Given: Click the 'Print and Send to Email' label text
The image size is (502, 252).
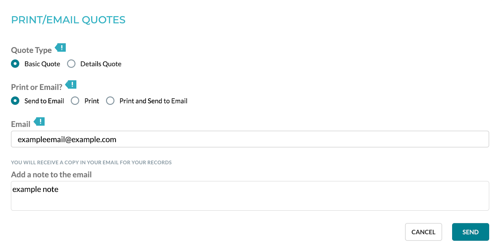Looking at the screenshot, I should point(153,101).
